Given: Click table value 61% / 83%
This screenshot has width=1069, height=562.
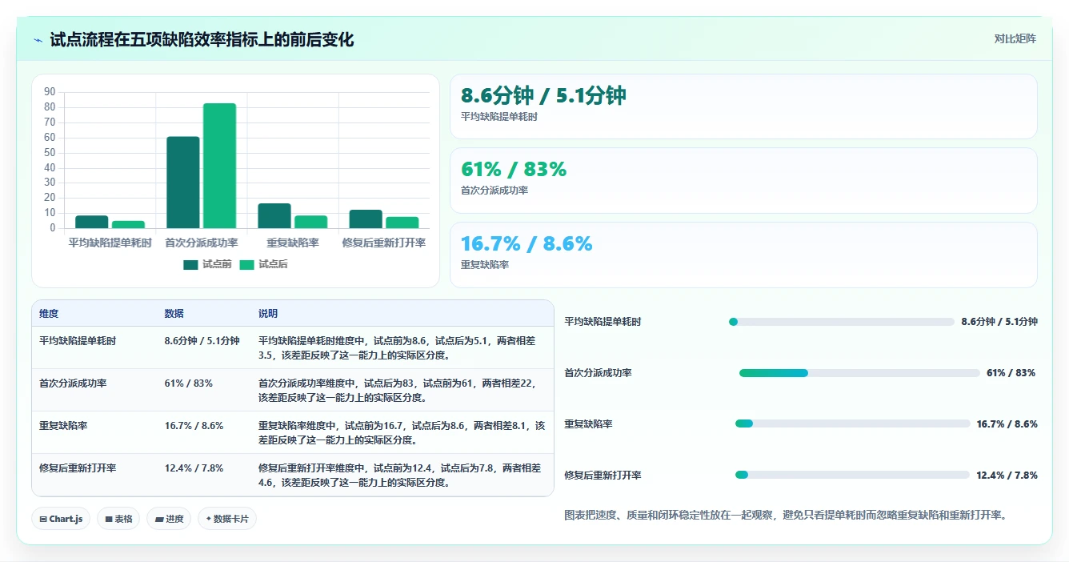Looking at the screenshot, I should point(189,383).
